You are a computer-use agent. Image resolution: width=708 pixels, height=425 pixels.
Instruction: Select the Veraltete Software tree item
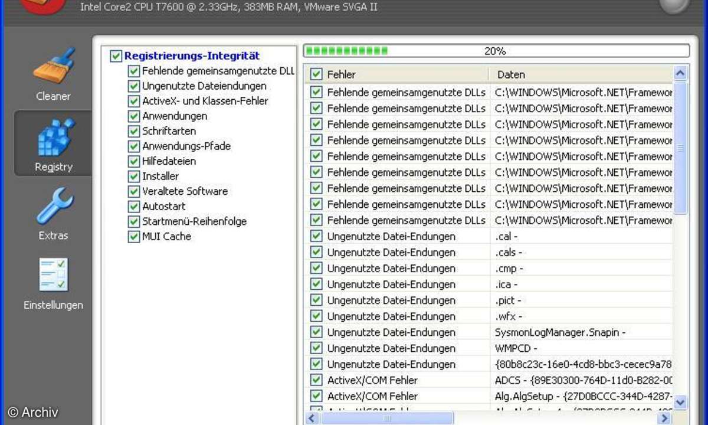coord(185,191)
